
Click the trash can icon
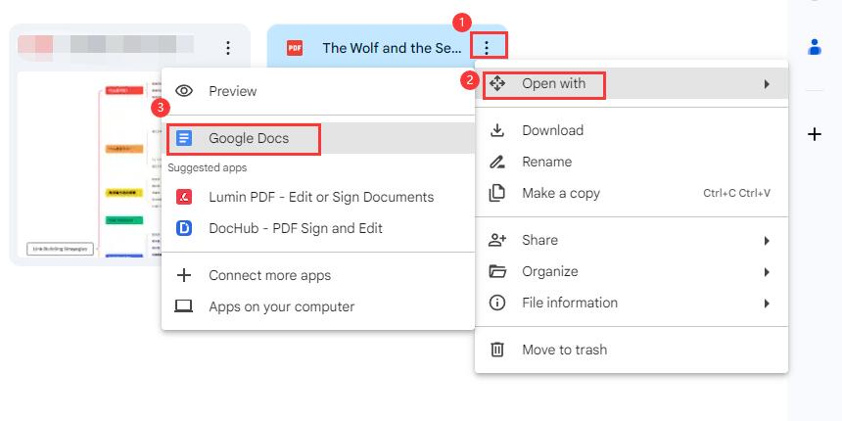(x=497, y=350)
